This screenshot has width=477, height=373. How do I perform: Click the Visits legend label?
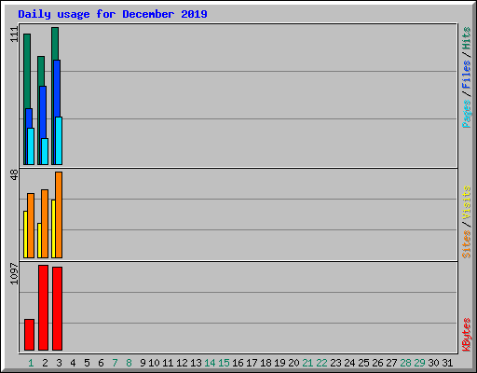tap(467, 202)
